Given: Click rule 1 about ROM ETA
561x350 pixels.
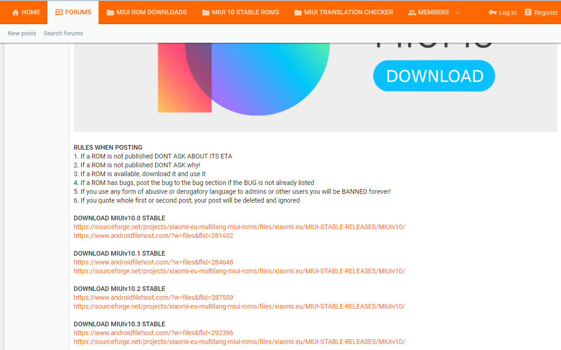Looking at the screenshot, I should [153, 156].
